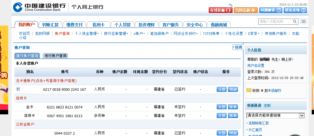Collapse the side panel with 隐藏
Image resolution: width=314 pixels, height=136 pixels.
[x=238, y=47]
